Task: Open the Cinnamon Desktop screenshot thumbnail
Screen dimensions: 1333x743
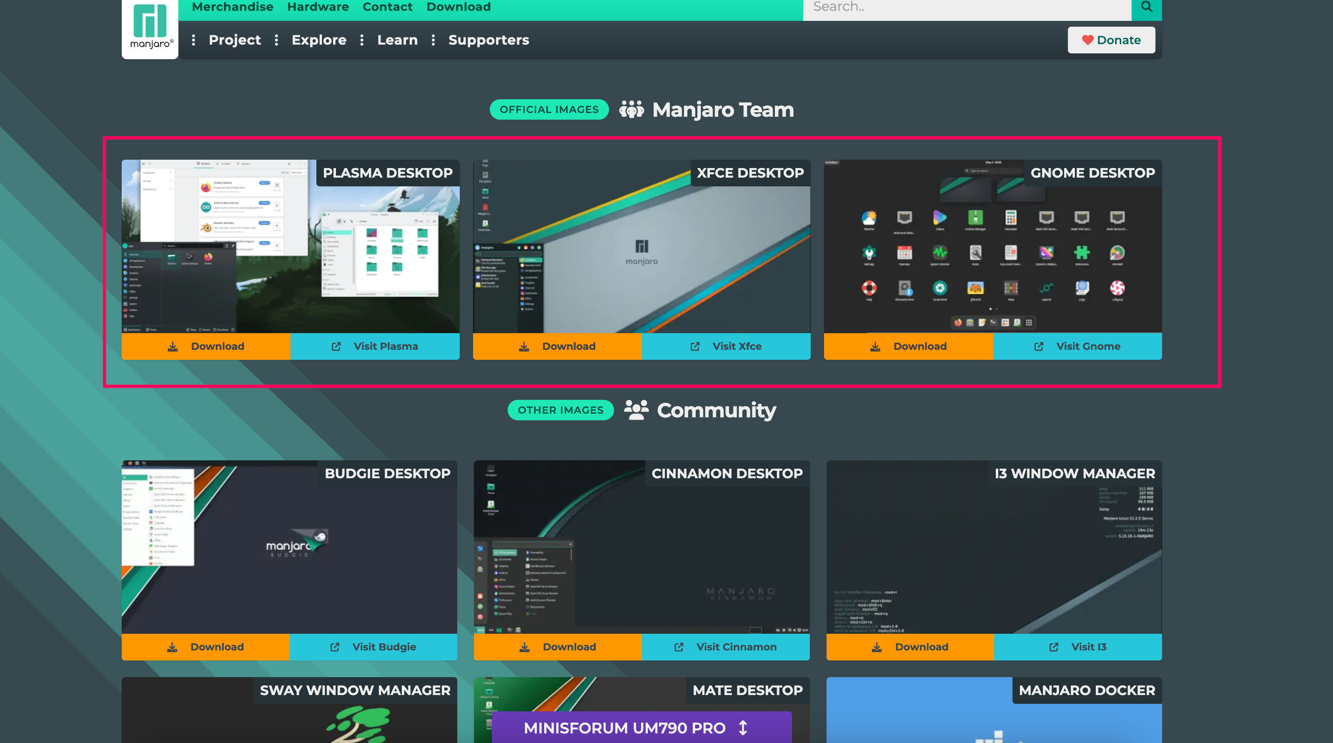Action: [641, 547]
